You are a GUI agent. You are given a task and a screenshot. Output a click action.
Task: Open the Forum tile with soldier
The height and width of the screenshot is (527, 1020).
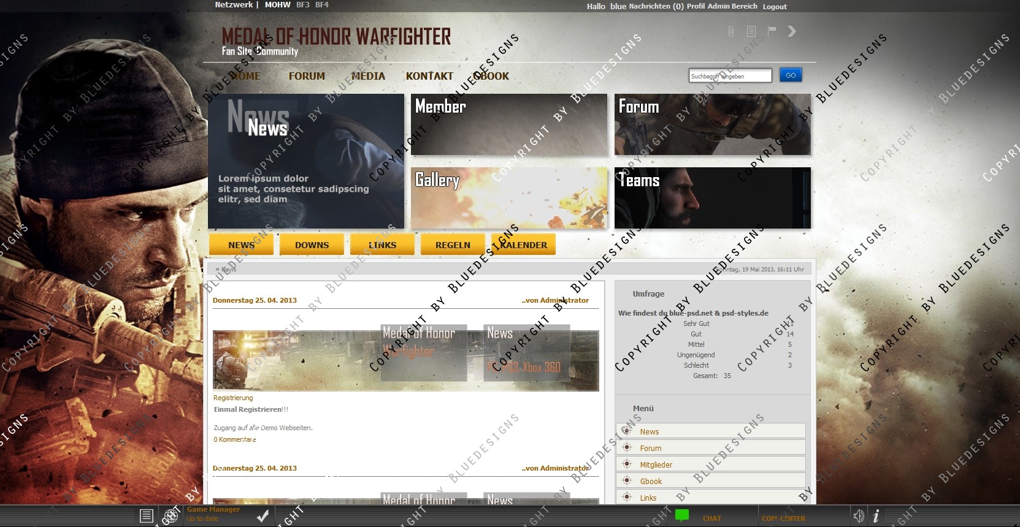click(713, 124)
